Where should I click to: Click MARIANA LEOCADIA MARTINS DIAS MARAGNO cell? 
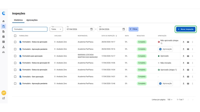point(88,56)
